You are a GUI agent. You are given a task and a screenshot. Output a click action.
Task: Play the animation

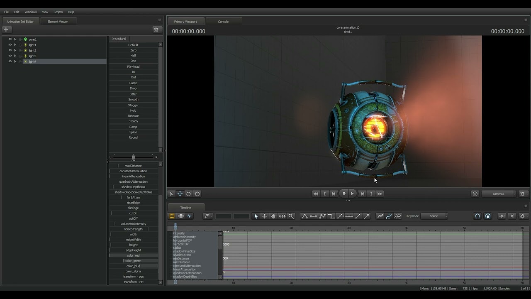(352, 194)
